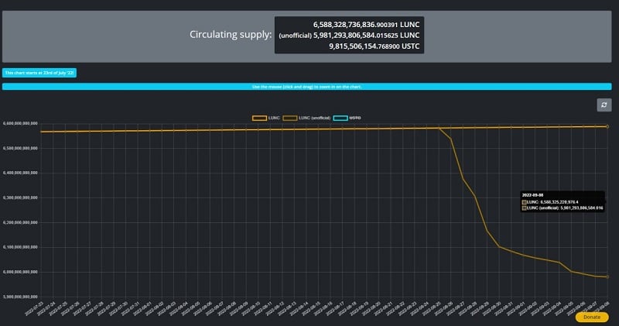
Task: Click the 6,588,328,736,836 LUNC supply value
Action: (x=366, y=25)
